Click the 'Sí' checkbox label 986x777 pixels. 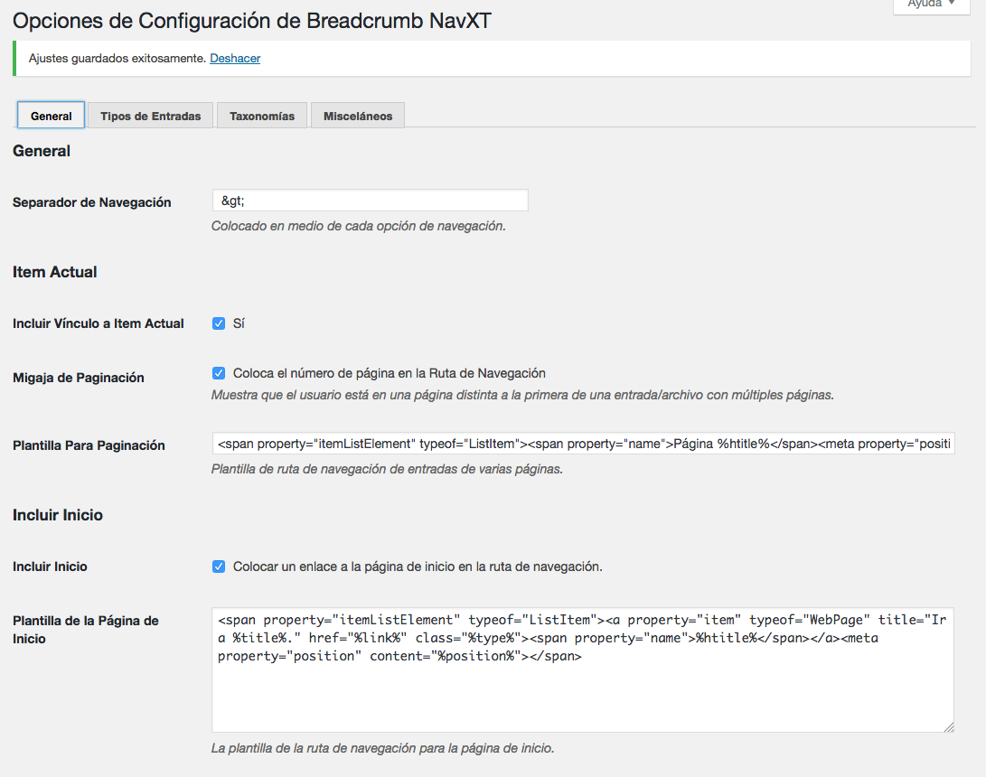tap(239, 323)
